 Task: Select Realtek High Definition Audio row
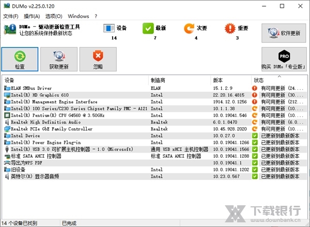(44, 122)
